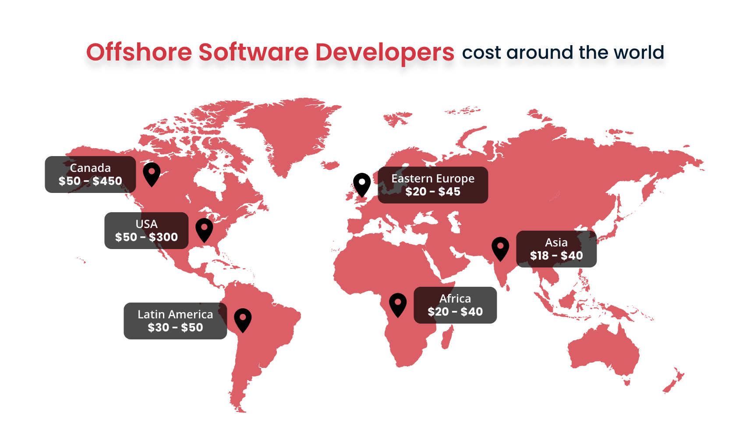This screenshot has height=442, width=750.
Task: Select the Canada $50 - $450 label box
Action: point(90,175)
